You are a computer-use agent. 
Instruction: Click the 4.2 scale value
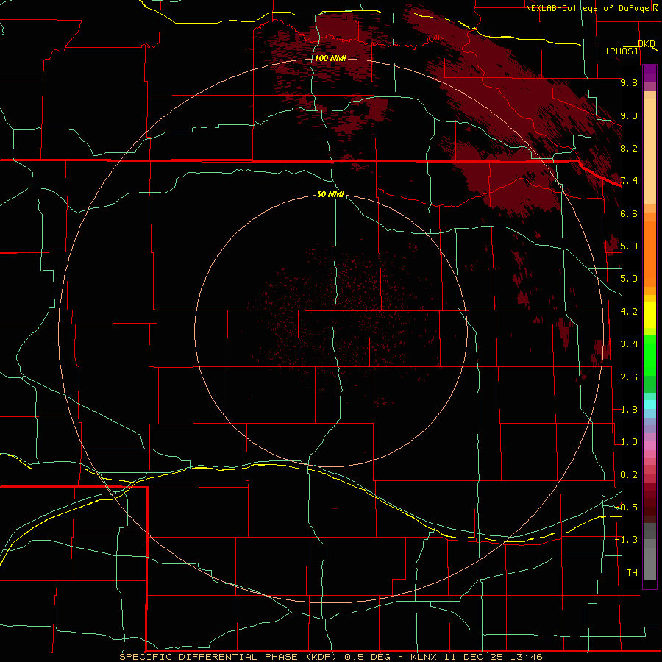tap(629, 312)
